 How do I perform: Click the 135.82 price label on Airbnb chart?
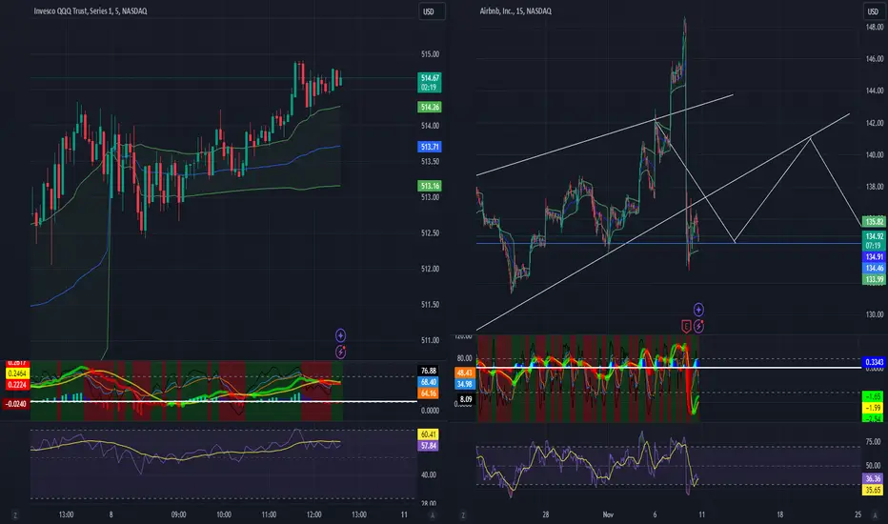[874, 221]
